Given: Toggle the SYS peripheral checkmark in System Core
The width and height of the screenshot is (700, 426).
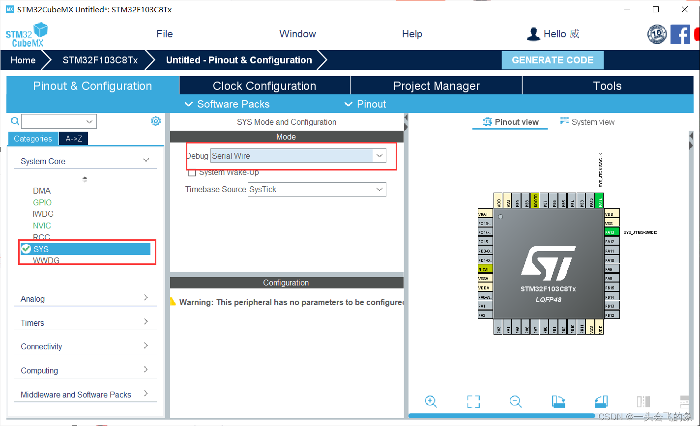Looking at the screenshot, I should (x=26, y=249).
